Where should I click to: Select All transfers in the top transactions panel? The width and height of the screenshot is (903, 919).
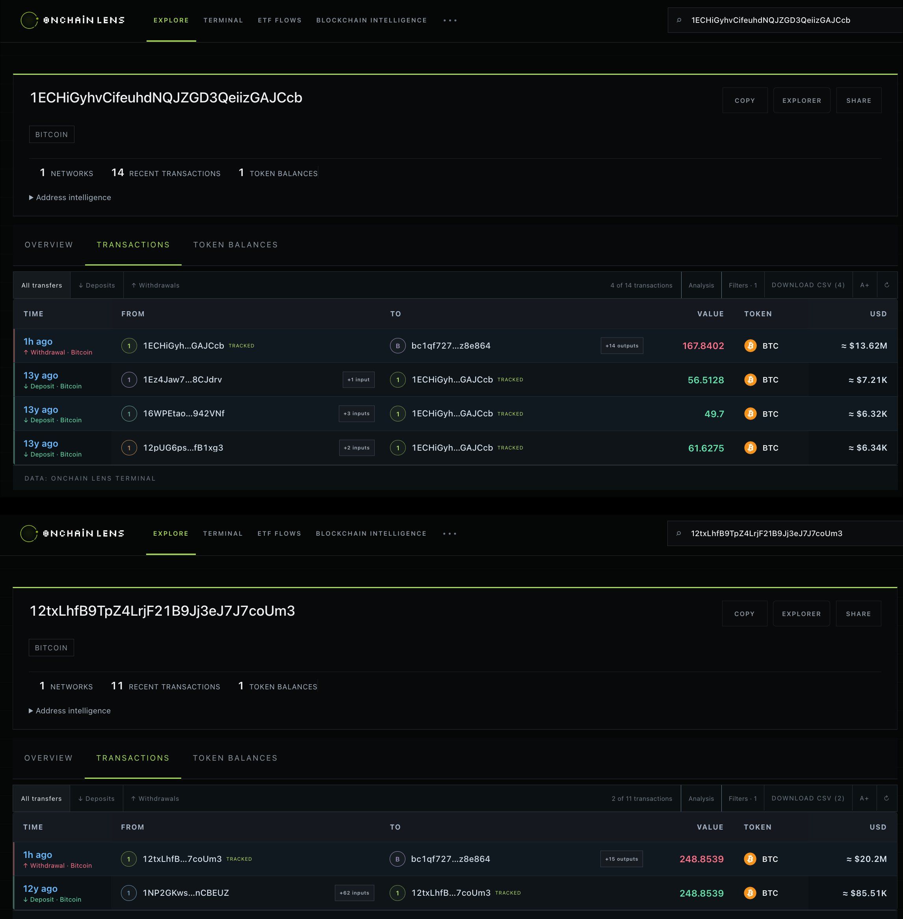42,285
